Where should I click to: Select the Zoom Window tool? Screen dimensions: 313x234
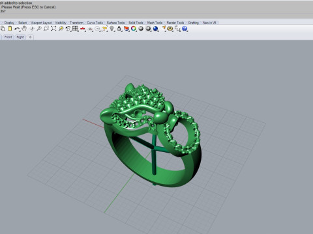point(46,29)
